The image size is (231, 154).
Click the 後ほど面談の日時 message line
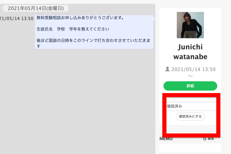pyautogui.click(x=93, y=43)
